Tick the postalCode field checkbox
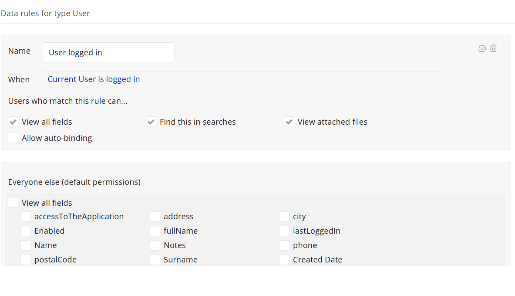Screen dimensions: 515x296 (26, 260)
